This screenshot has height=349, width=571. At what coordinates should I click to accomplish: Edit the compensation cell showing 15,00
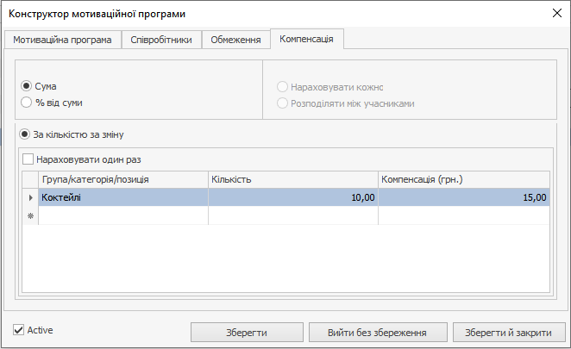pos(463,197)
